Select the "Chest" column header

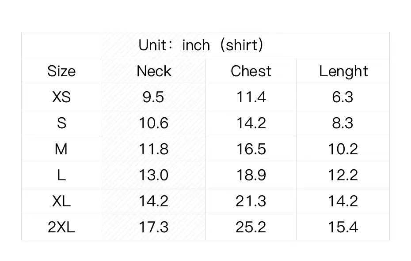251,71
